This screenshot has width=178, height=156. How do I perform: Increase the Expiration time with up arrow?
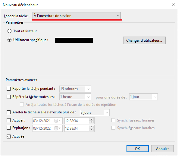point(91,127)
